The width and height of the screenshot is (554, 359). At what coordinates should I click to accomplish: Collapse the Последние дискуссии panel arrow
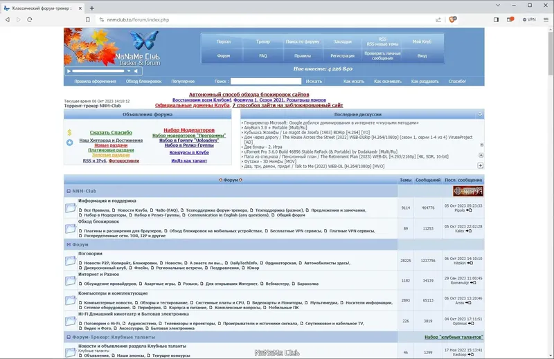click(480, 114)
